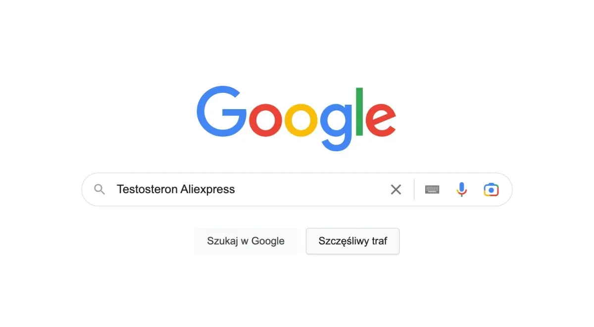
Task: Click the blue capital G in logo
Action: click(221, 111)
